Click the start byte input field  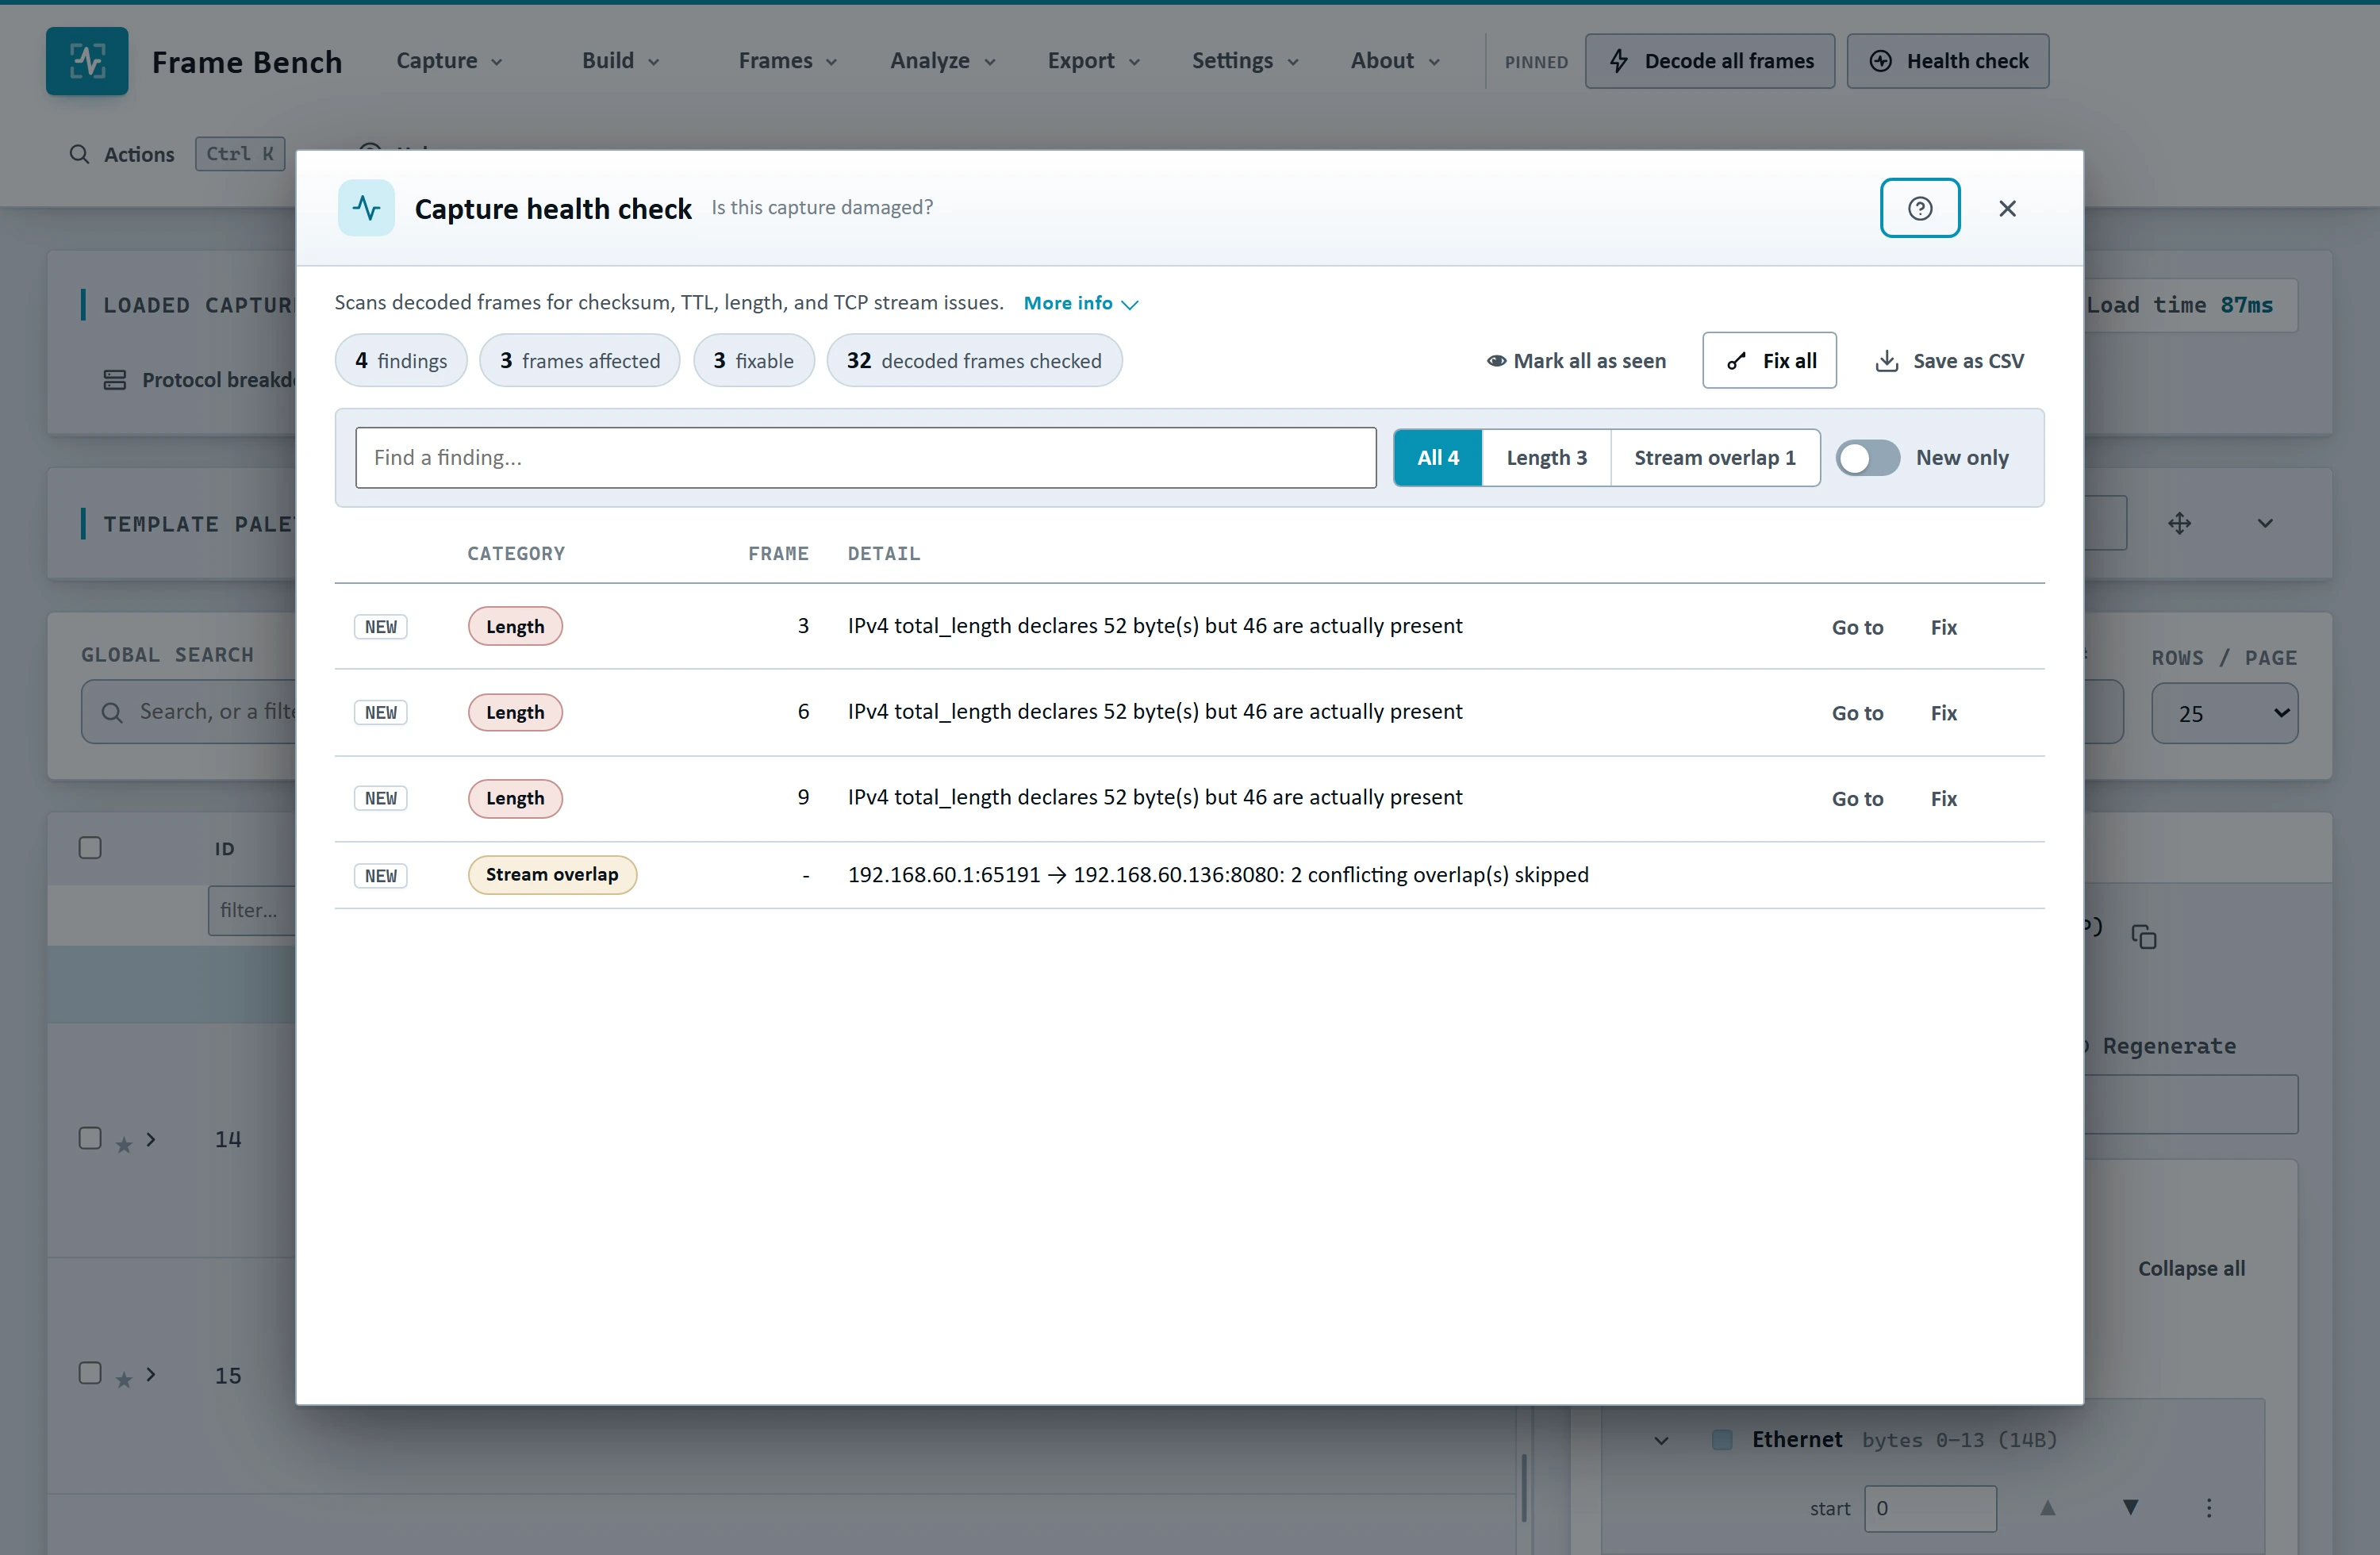coord(1929,1508)
